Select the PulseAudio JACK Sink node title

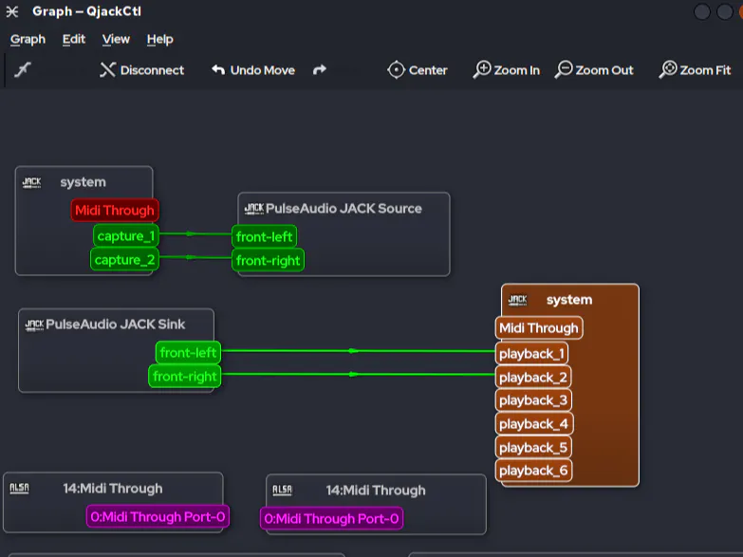(116, 325)
